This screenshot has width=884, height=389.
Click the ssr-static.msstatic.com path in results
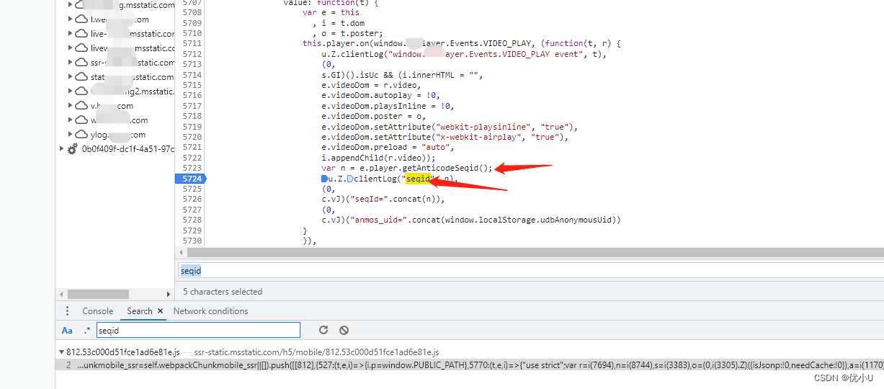pyautogui.click(x=316, y=352)
